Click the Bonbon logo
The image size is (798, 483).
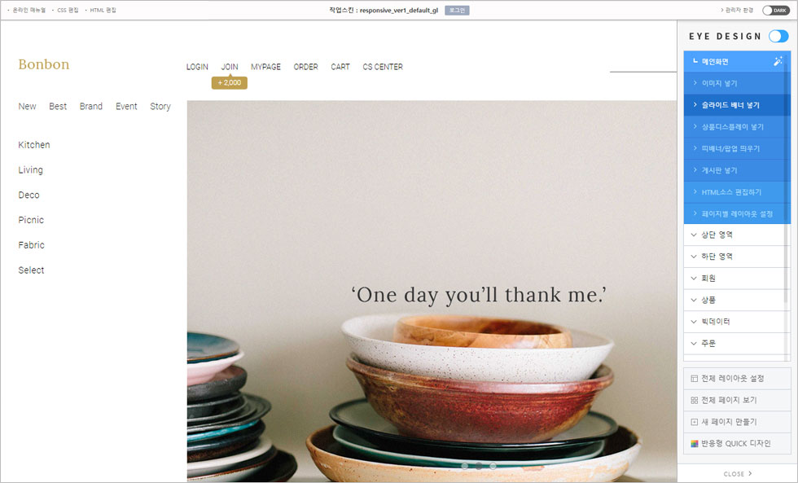point(44,64)
